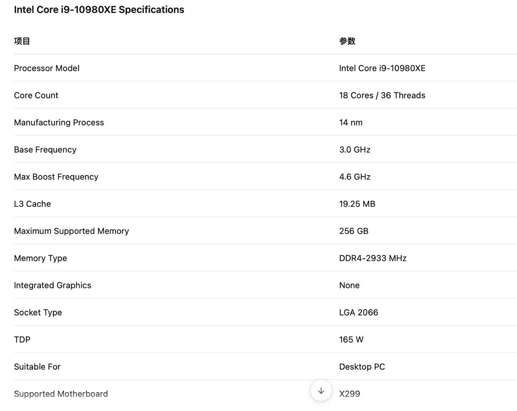Screen dimensions: 517x411
Task: Click the 'Max Boost Frequency' label
Action: pos(56,176)
